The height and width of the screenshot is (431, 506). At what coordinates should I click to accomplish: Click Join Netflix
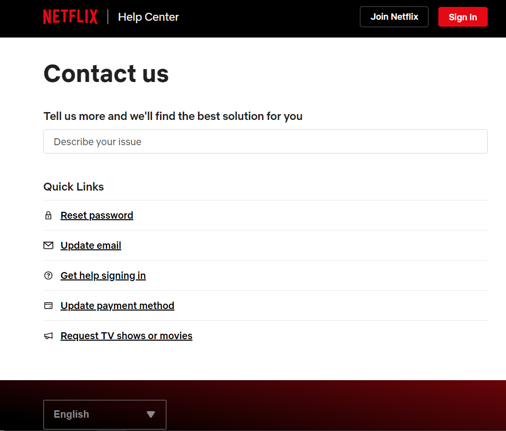click(x=394, y=16)
